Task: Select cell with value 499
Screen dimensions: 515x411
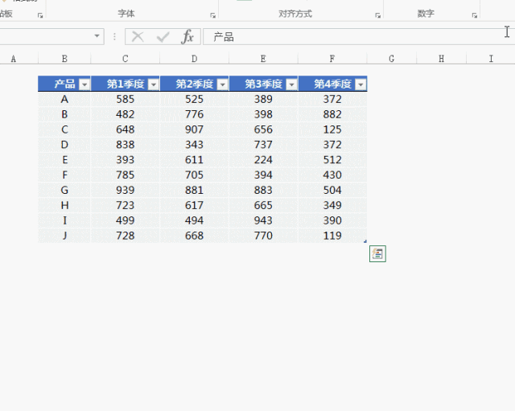Action: pyautogui.click(x=126, y=220)
